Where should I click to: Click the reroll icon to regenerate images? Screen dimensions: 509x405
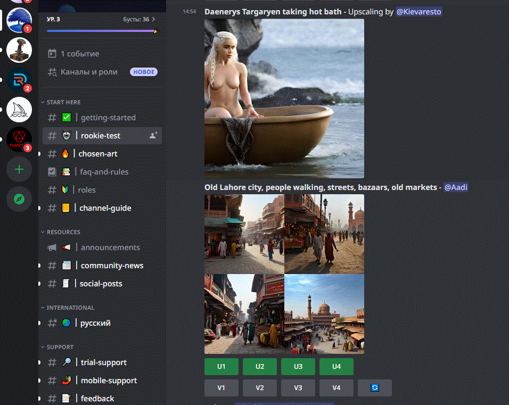[x=374, y=388]
